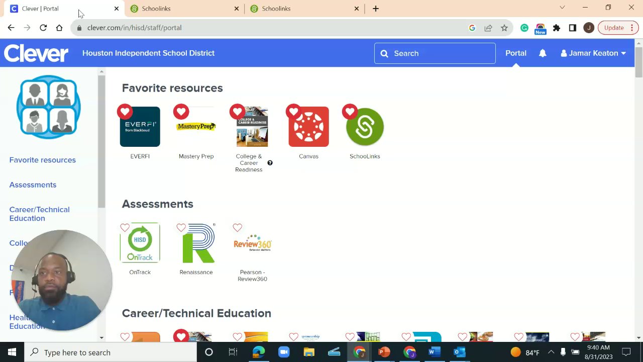Close the first Schoolinks tab
The image size is (643, 362).
click(237, 9)
